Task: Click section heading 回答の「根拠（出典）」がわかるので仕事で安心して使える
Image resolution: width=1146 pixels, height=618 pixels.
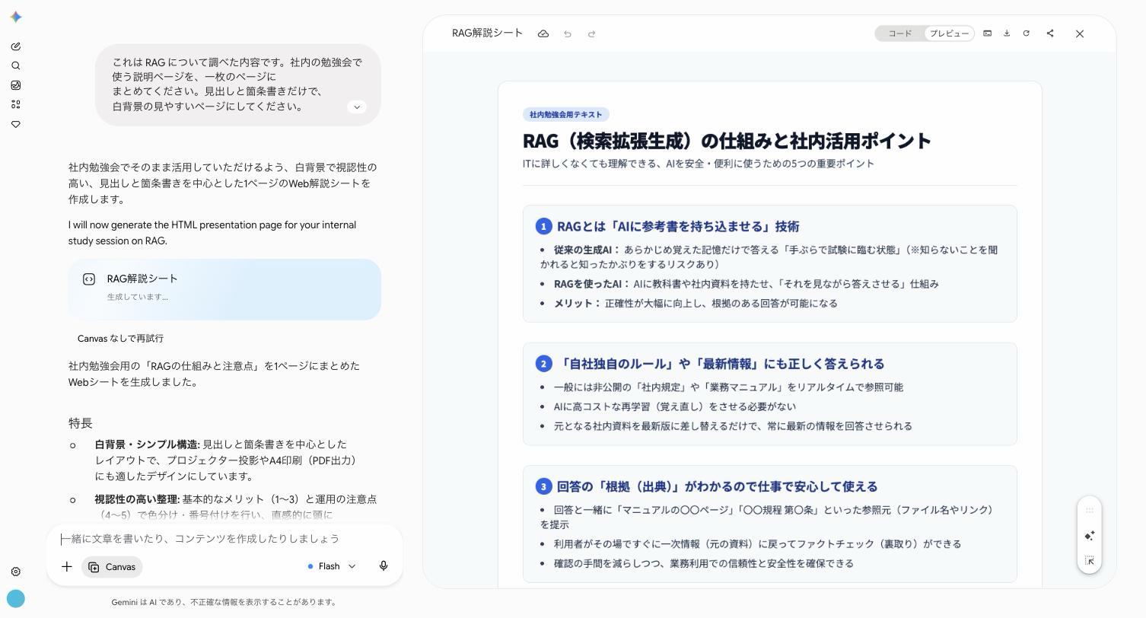Action: coord(717,486)
